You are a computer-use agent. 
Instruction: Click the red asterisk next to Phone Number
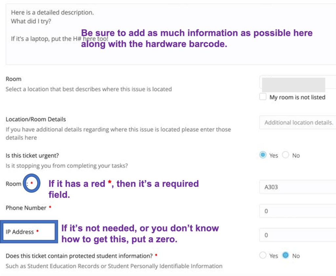[x=50, y=207]
